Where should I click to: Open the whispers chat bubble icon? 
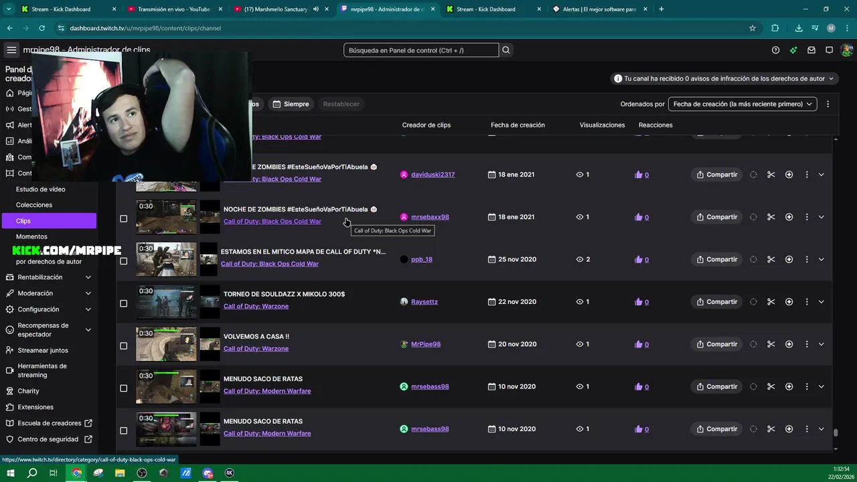click(x=829, y=50)
